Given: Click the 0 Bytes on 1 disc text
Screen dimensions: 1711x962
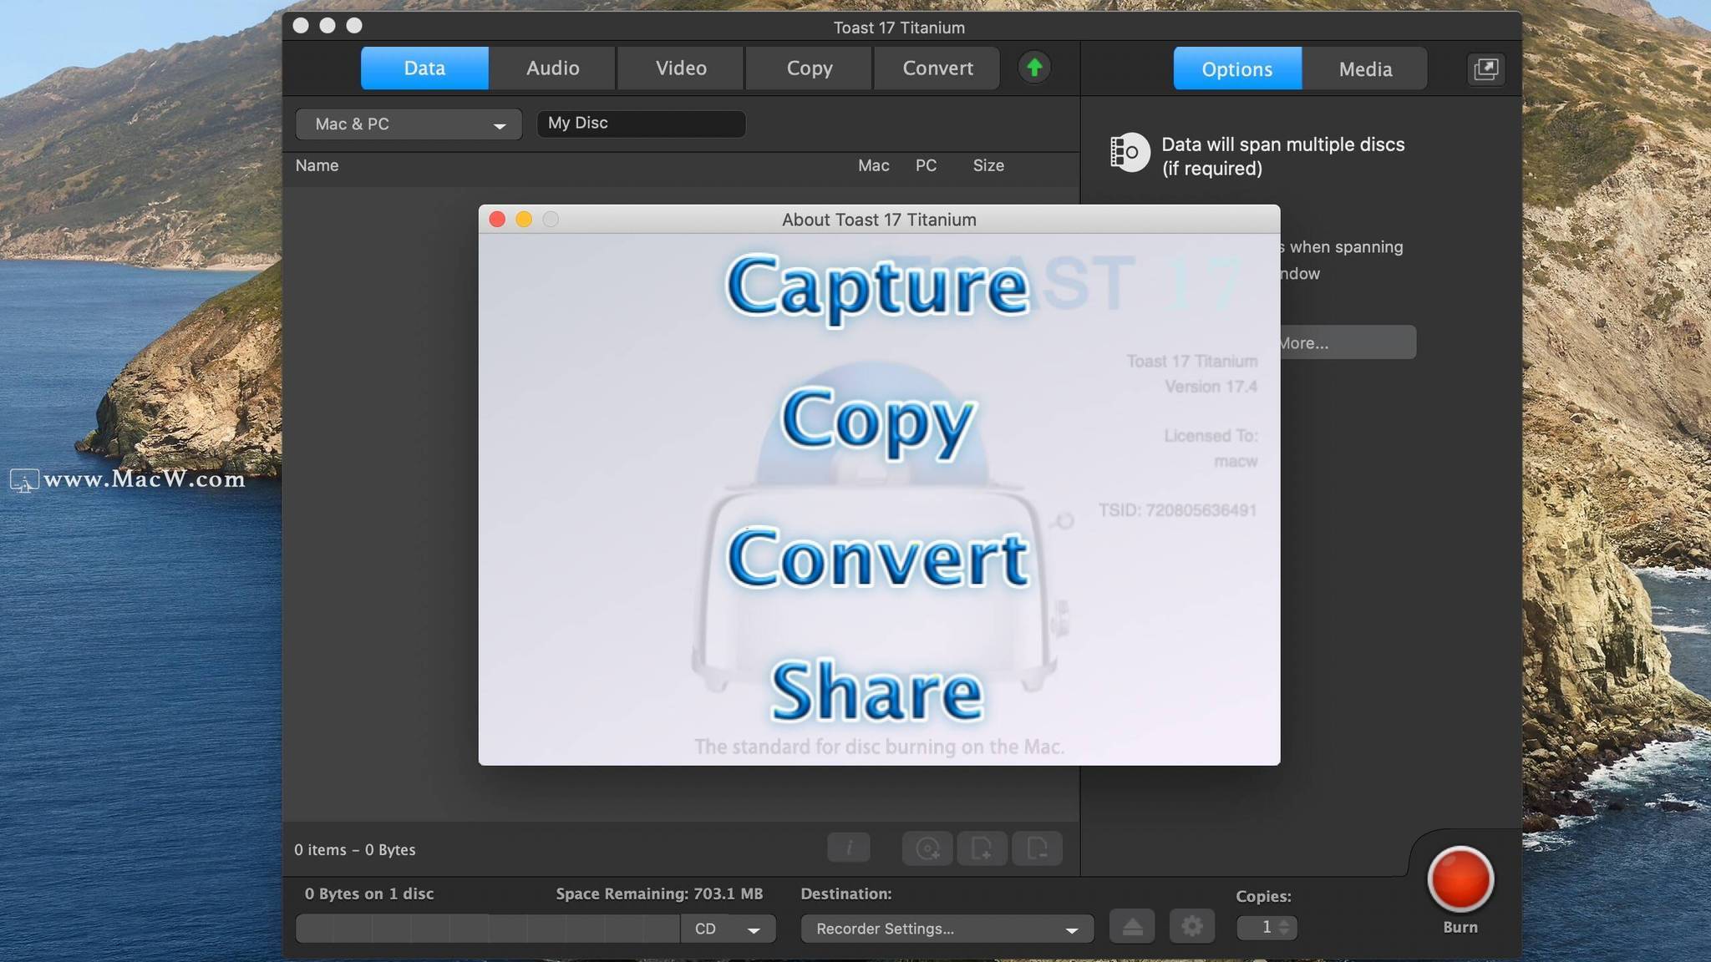Looking at the screenshot, I should tap(368, 894).
